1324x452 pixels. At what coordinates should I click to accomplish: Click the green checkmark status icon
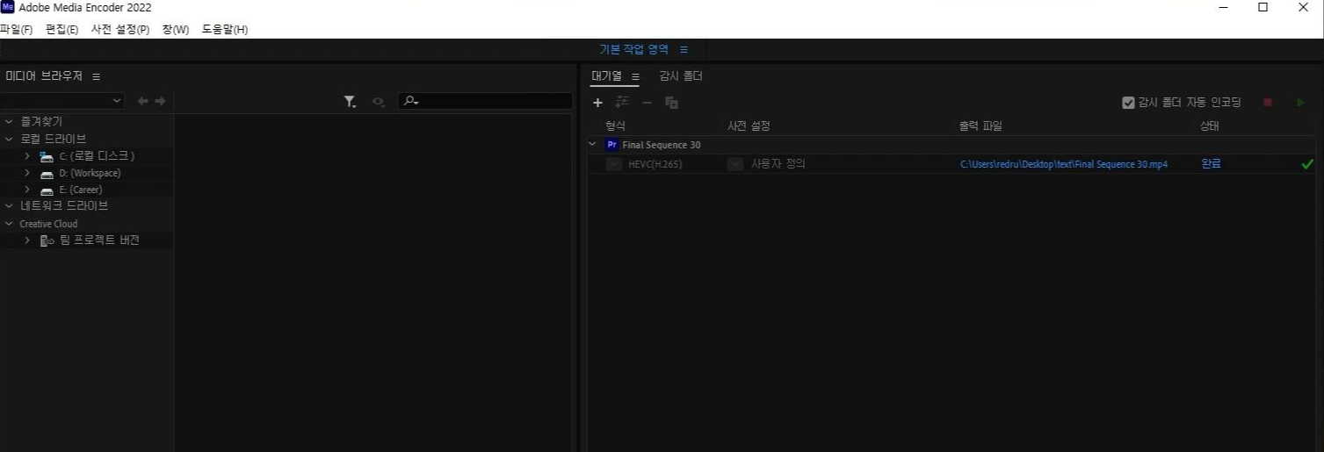click(x=1307, y=164)
